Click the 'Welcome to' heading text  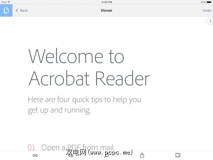click(76, 56)
